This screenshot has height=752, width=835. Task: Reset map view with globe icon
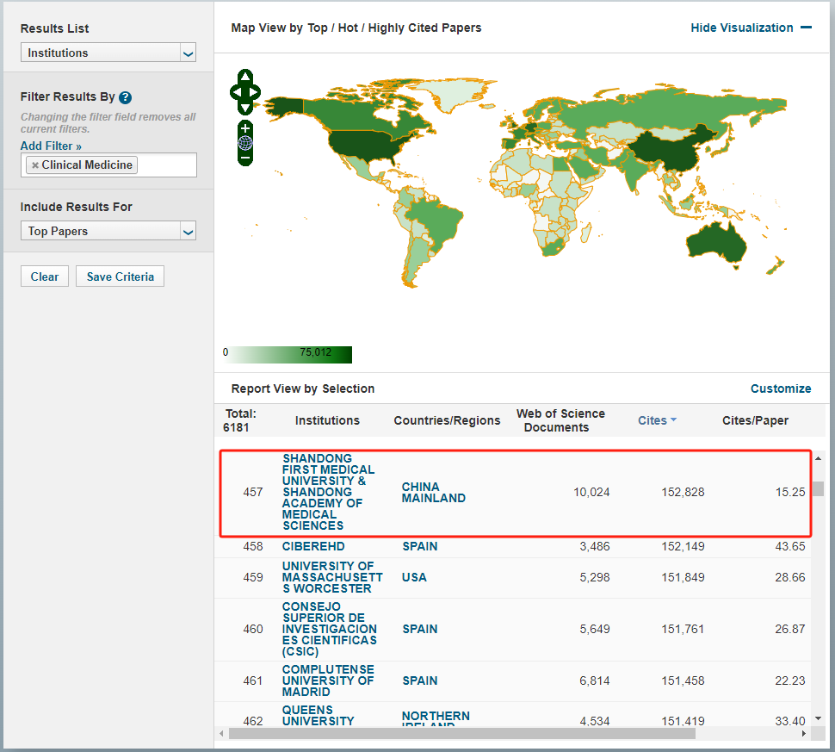[245, 143]
